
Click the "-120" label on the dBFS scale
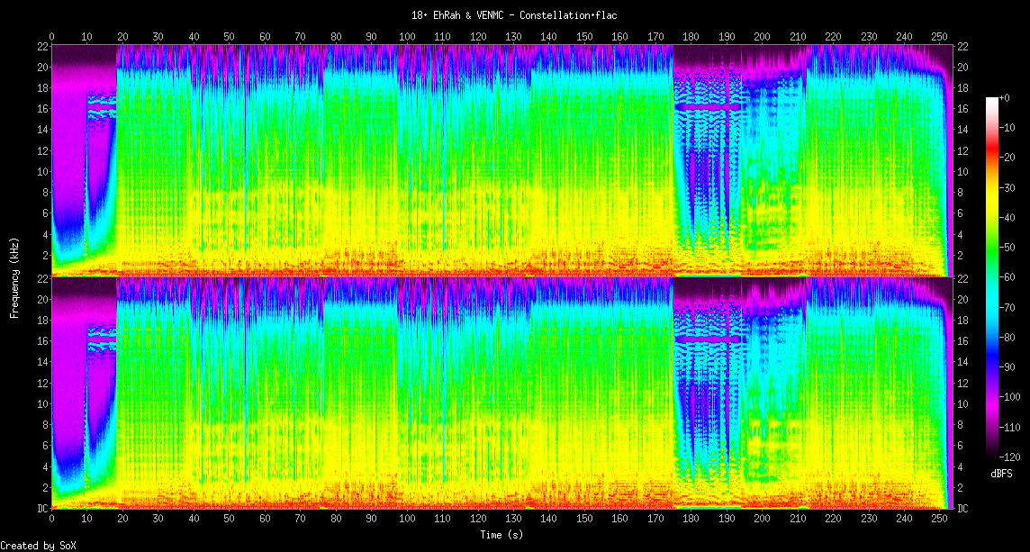[x=1012, y=457]
